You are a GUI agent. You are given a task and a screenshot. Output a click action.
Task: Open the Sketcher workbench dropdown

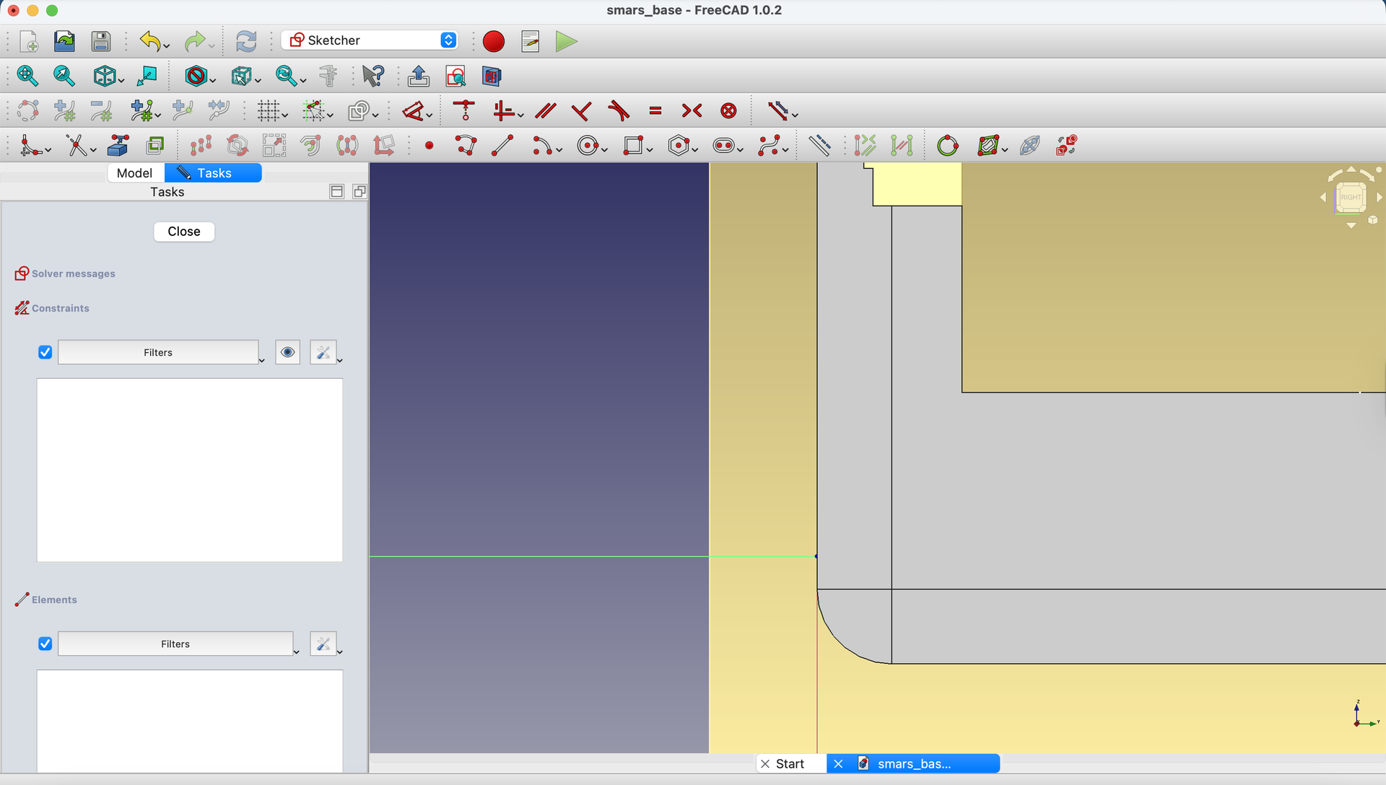pos(369,40)
